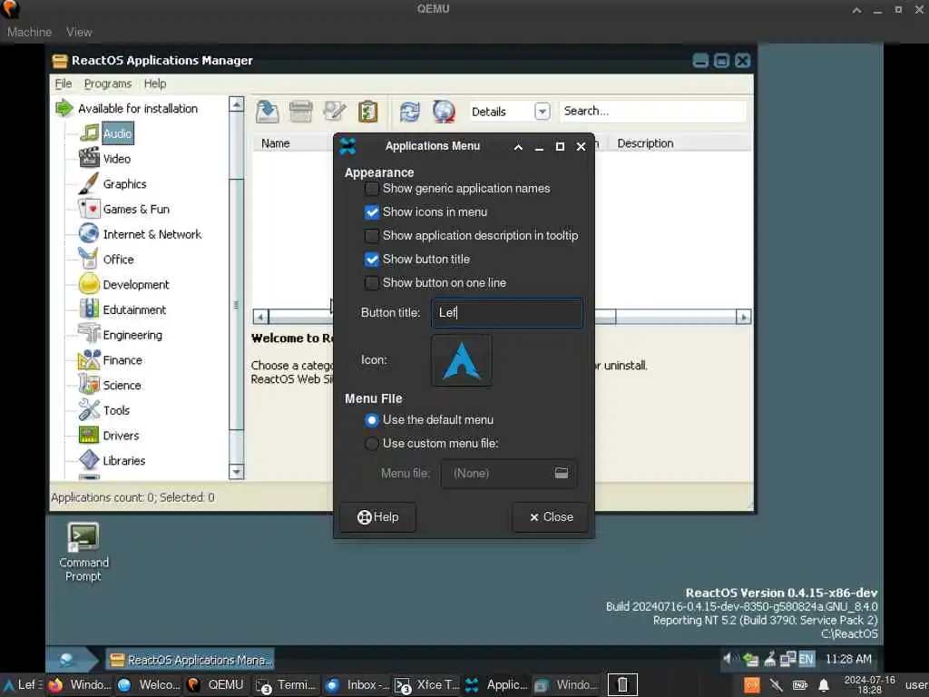Click the Applications count status bar text

[132, 497]
